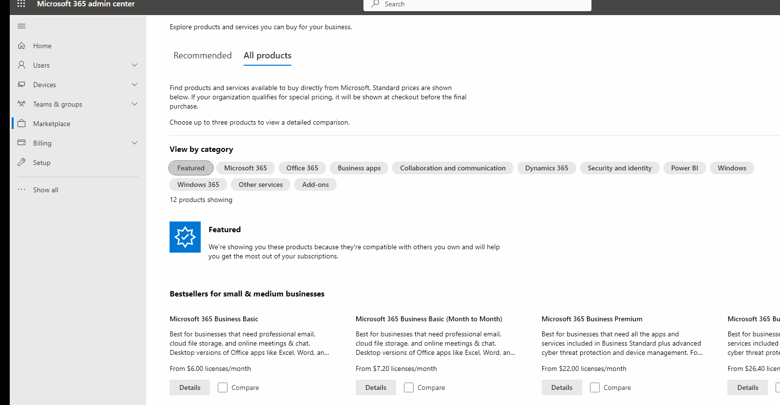
Task: Click the Teams & groups people icon
Action: (21, 104)
